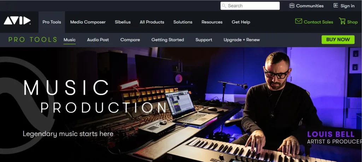Go to the Getting Started tab
This screenshot has width=362, height=162.
pyautogui.click(x=168, y=40)
